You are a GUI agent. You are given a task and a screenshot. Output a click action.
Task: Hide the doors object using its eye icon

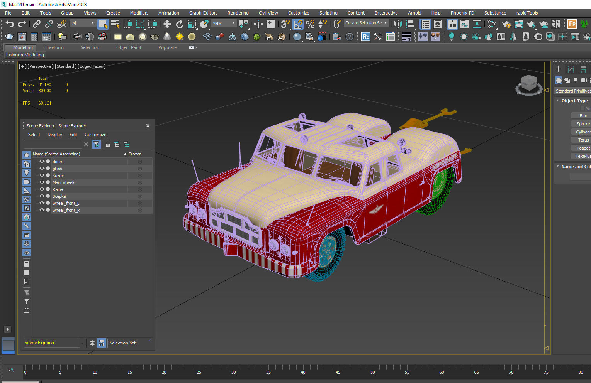tap(42, 162)
